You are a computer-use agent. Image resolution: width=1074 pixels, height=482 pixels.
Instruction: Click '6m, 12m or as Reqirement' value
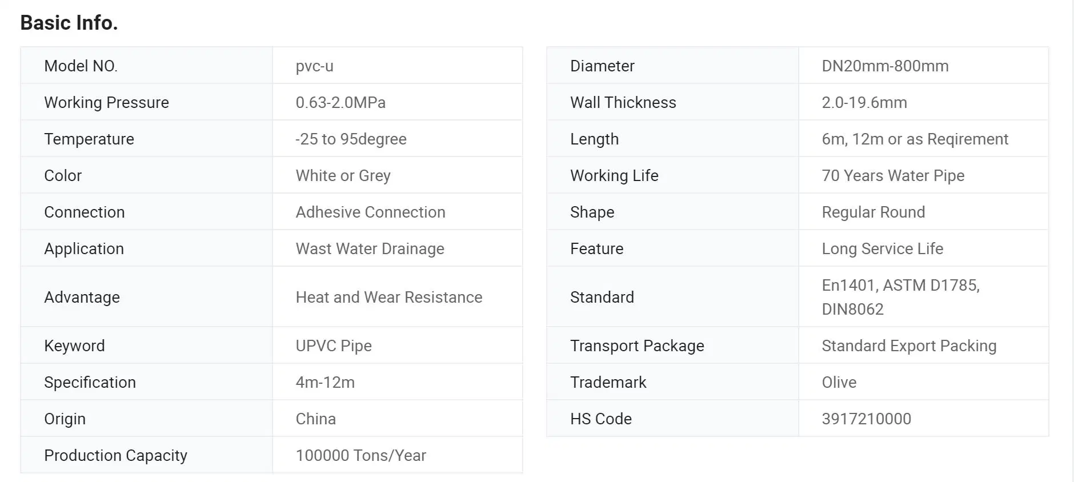(x=915, y=139)
